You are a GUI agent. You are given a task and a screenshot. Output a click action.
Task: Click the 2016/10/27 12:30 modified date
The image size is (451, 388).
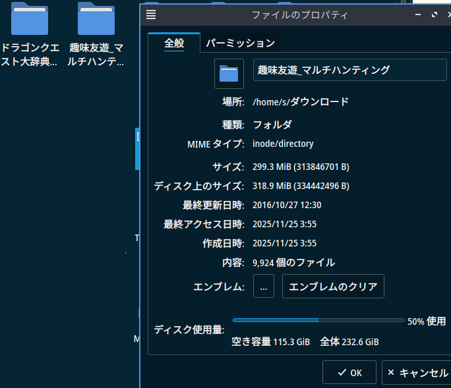coord(287,205)
